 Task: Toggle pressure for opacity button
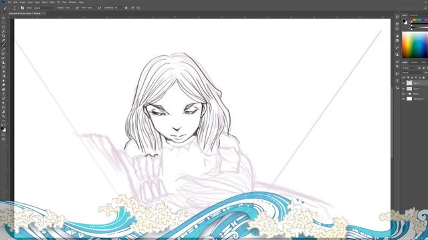point(77,8)
